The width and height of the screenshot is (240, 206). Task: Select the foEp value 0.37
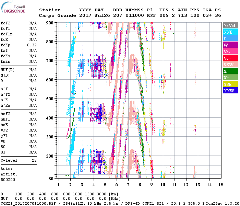click(x=32, y=45)
